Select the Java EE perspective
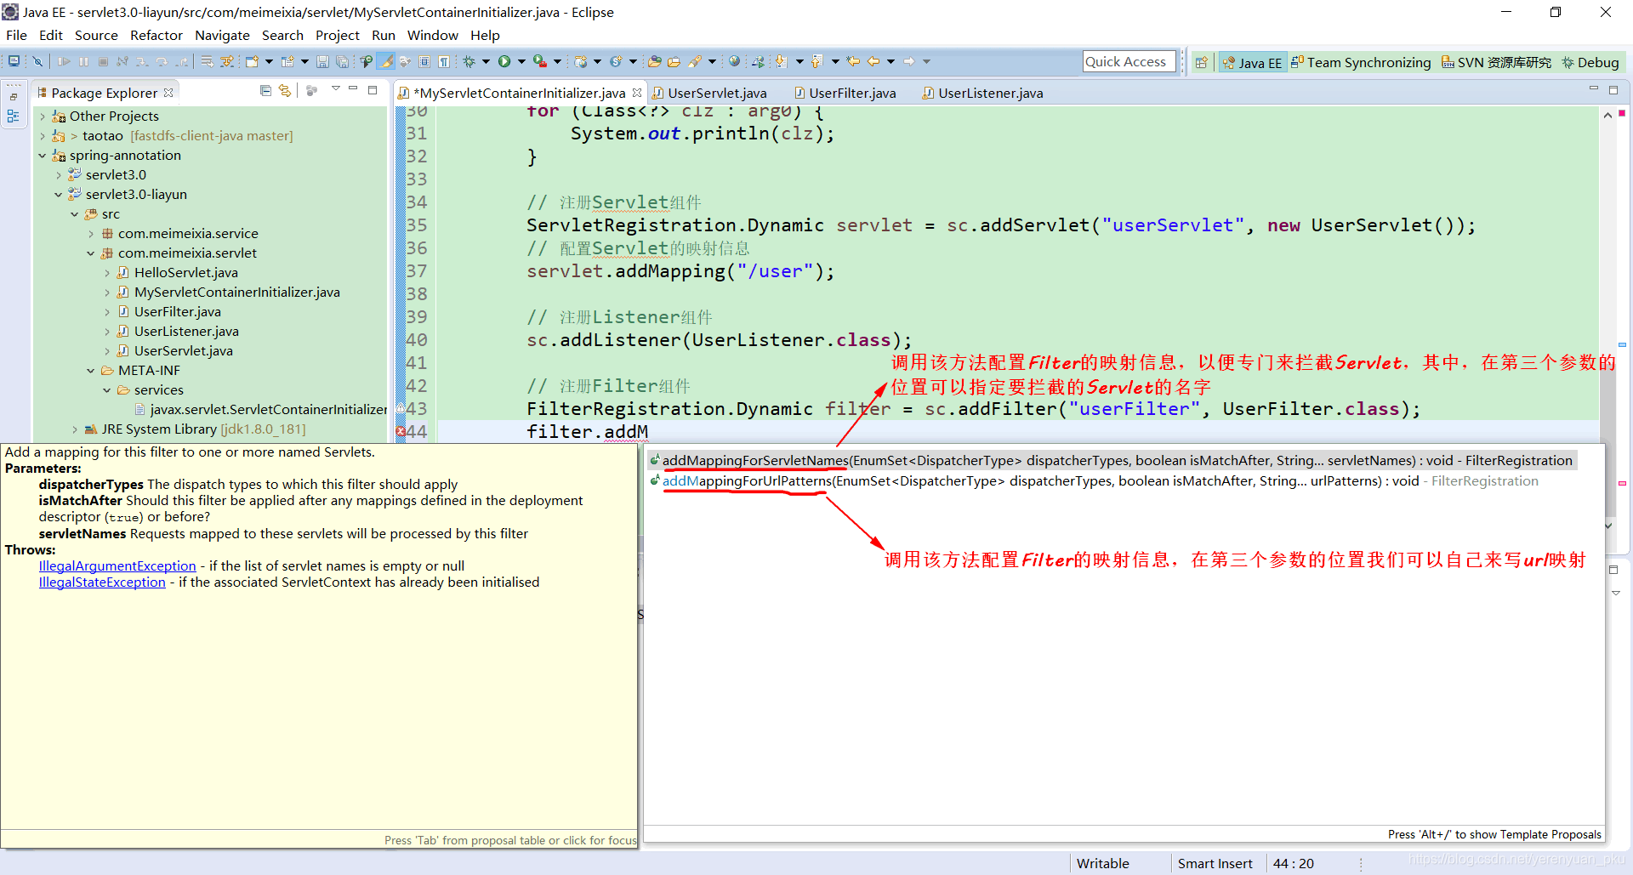This screenshot has height=875, width=1633. [x=1252, y=62]
